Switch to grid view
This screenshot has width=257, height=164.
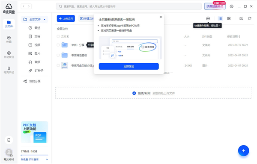point(229,18)
